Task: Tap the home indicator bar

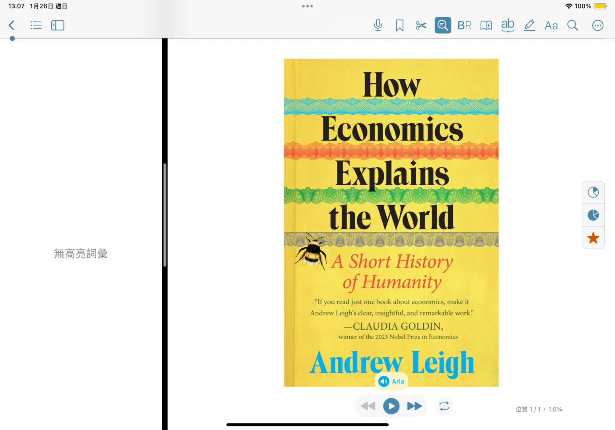Action: coord(307,425)
